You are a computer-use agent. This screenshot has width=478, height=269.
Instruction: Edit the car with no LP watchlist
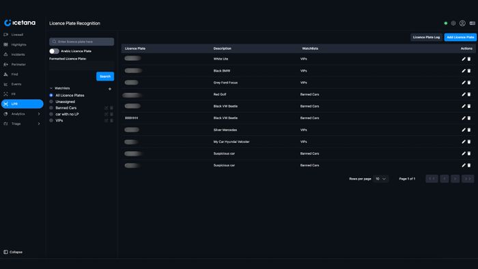(106, 114)
